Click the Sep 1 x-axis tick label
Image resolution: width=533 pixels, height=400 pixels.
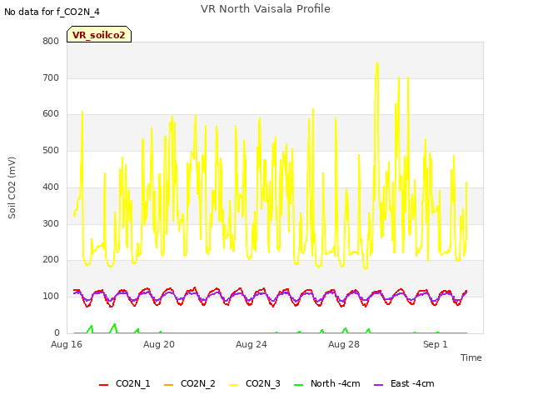435,344
